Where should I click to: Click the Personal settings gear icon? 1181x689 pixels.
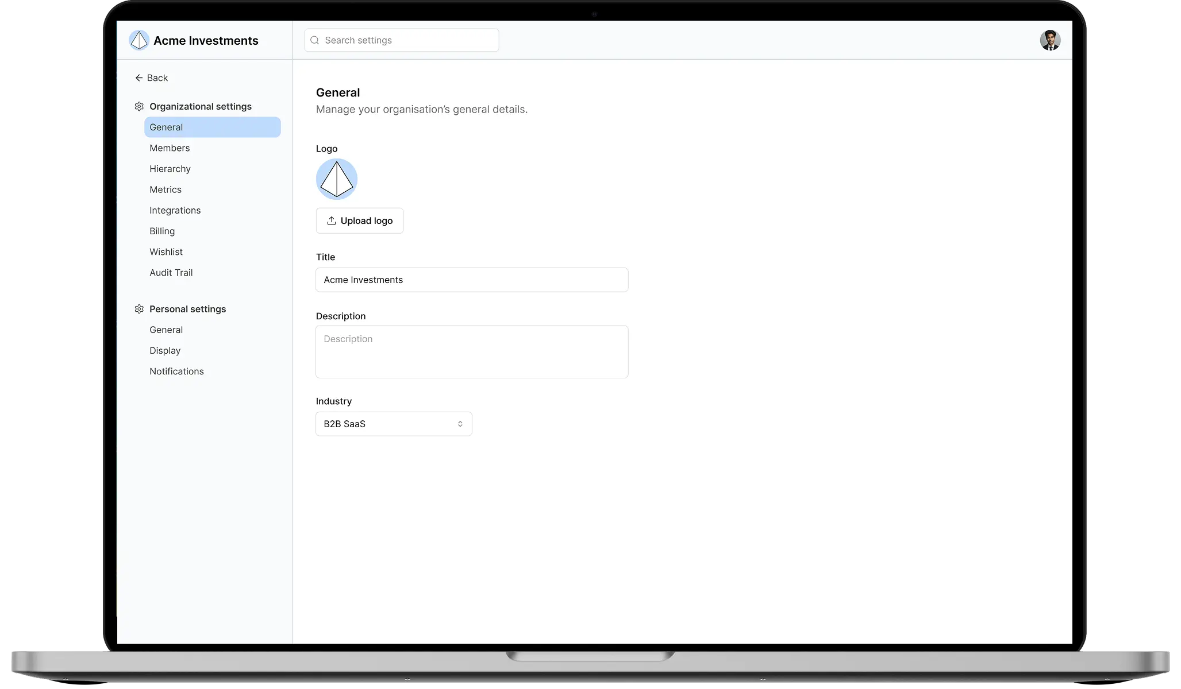(x=139, y=309)
